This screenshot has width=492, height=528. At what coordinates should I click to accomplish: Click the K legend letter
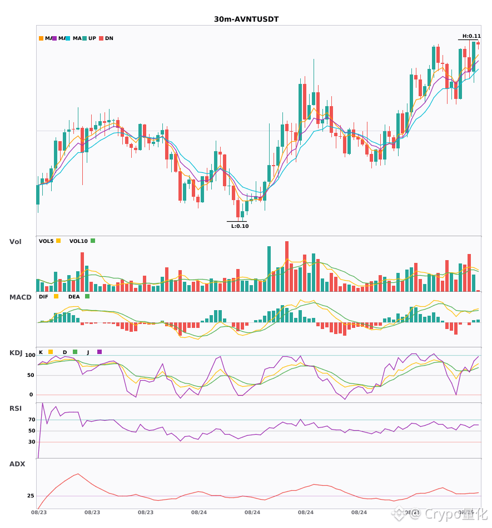(41, 352)
